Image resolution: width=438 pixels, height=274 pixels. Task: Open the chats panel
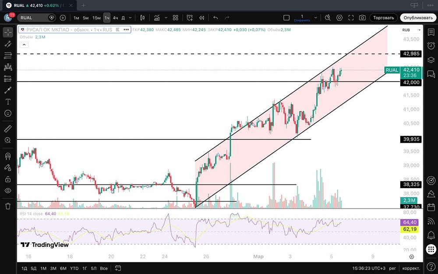431,74
